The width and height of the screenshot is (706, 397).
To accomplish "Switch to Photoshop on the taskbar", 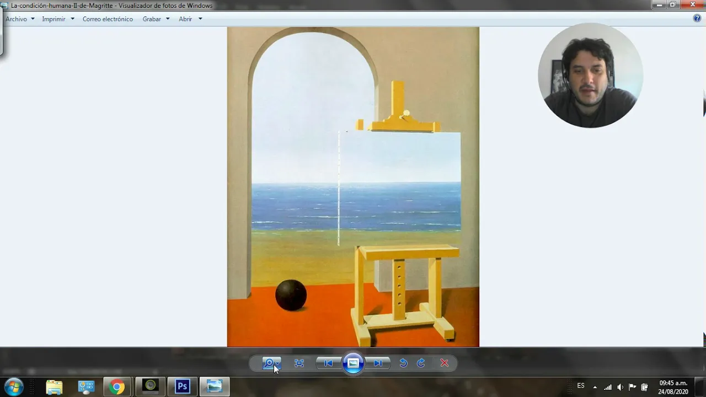I will (x=183, y=387).
